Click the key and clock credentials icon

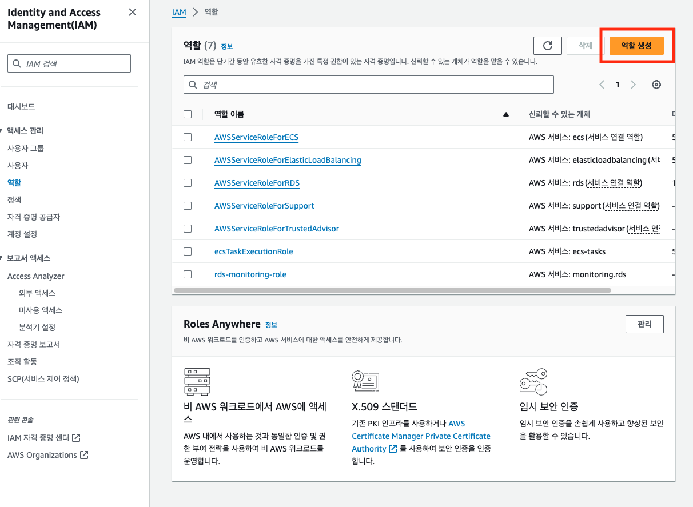click(533, 381)
